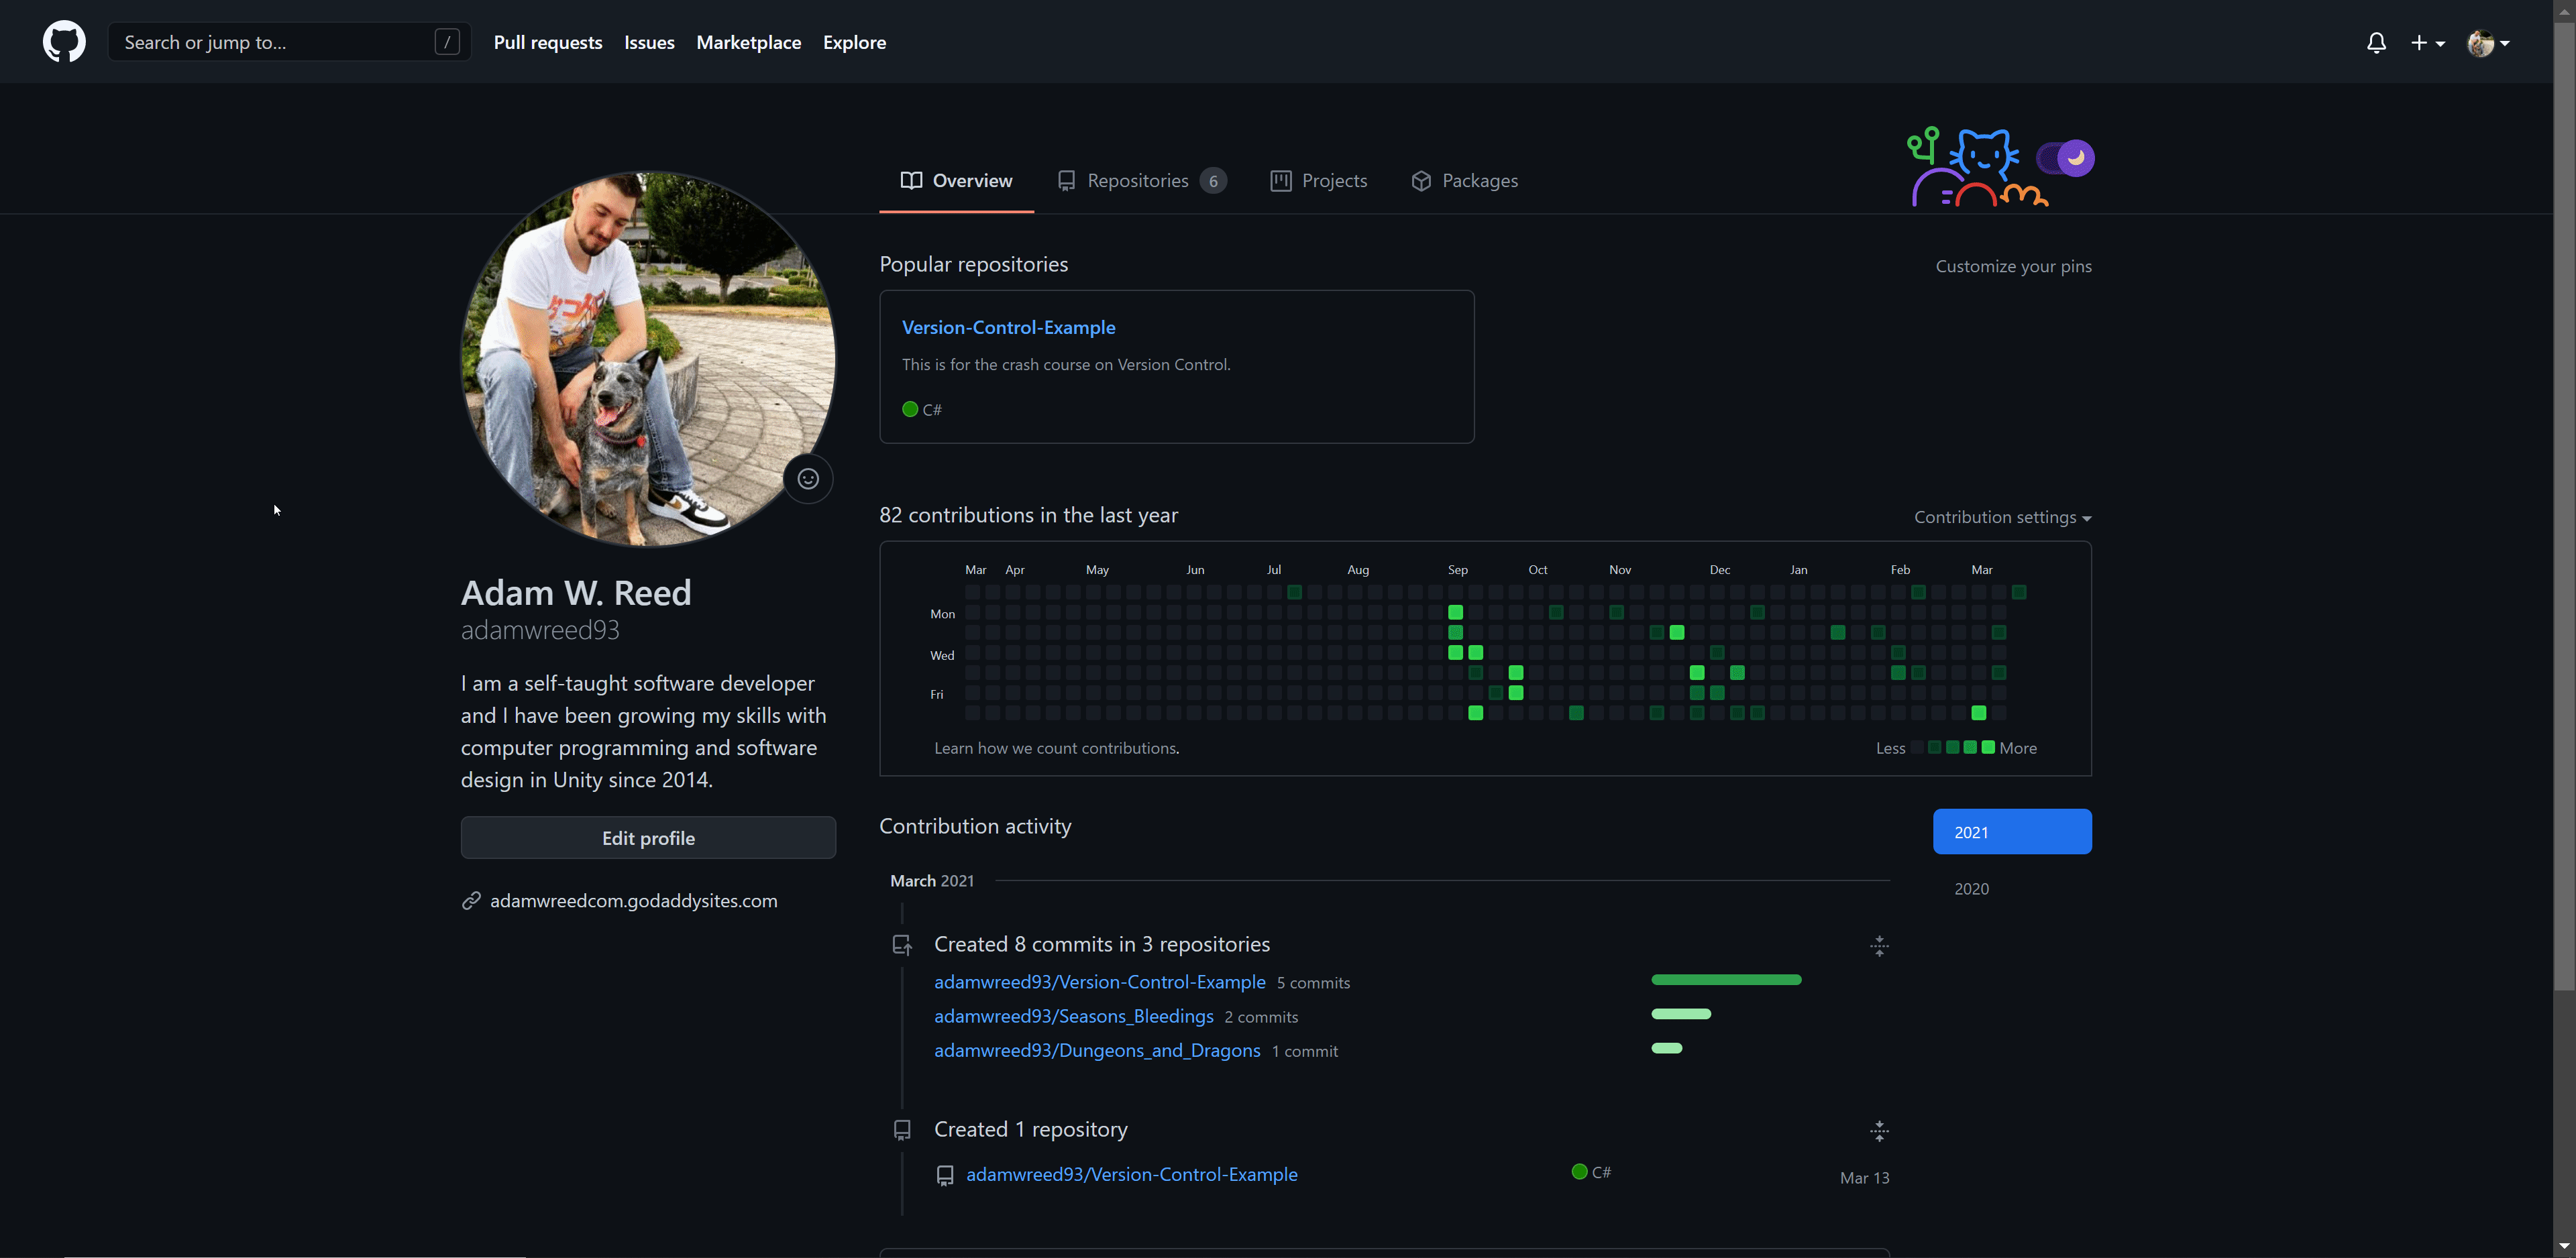2576x1258 pixels.
Task: Click the set status smiley icon
Action: tap(808, 479)
